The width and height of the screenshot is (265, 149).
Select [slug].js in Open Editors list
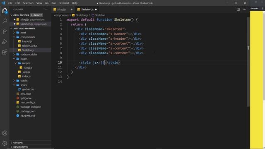(x=30, y=19)
